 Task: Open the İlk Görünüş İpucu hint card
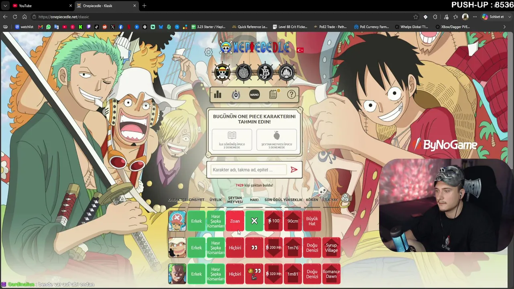232,140
